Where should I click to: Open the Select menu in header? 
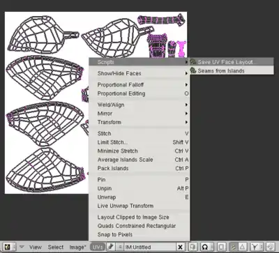click(x=56, y=247)
